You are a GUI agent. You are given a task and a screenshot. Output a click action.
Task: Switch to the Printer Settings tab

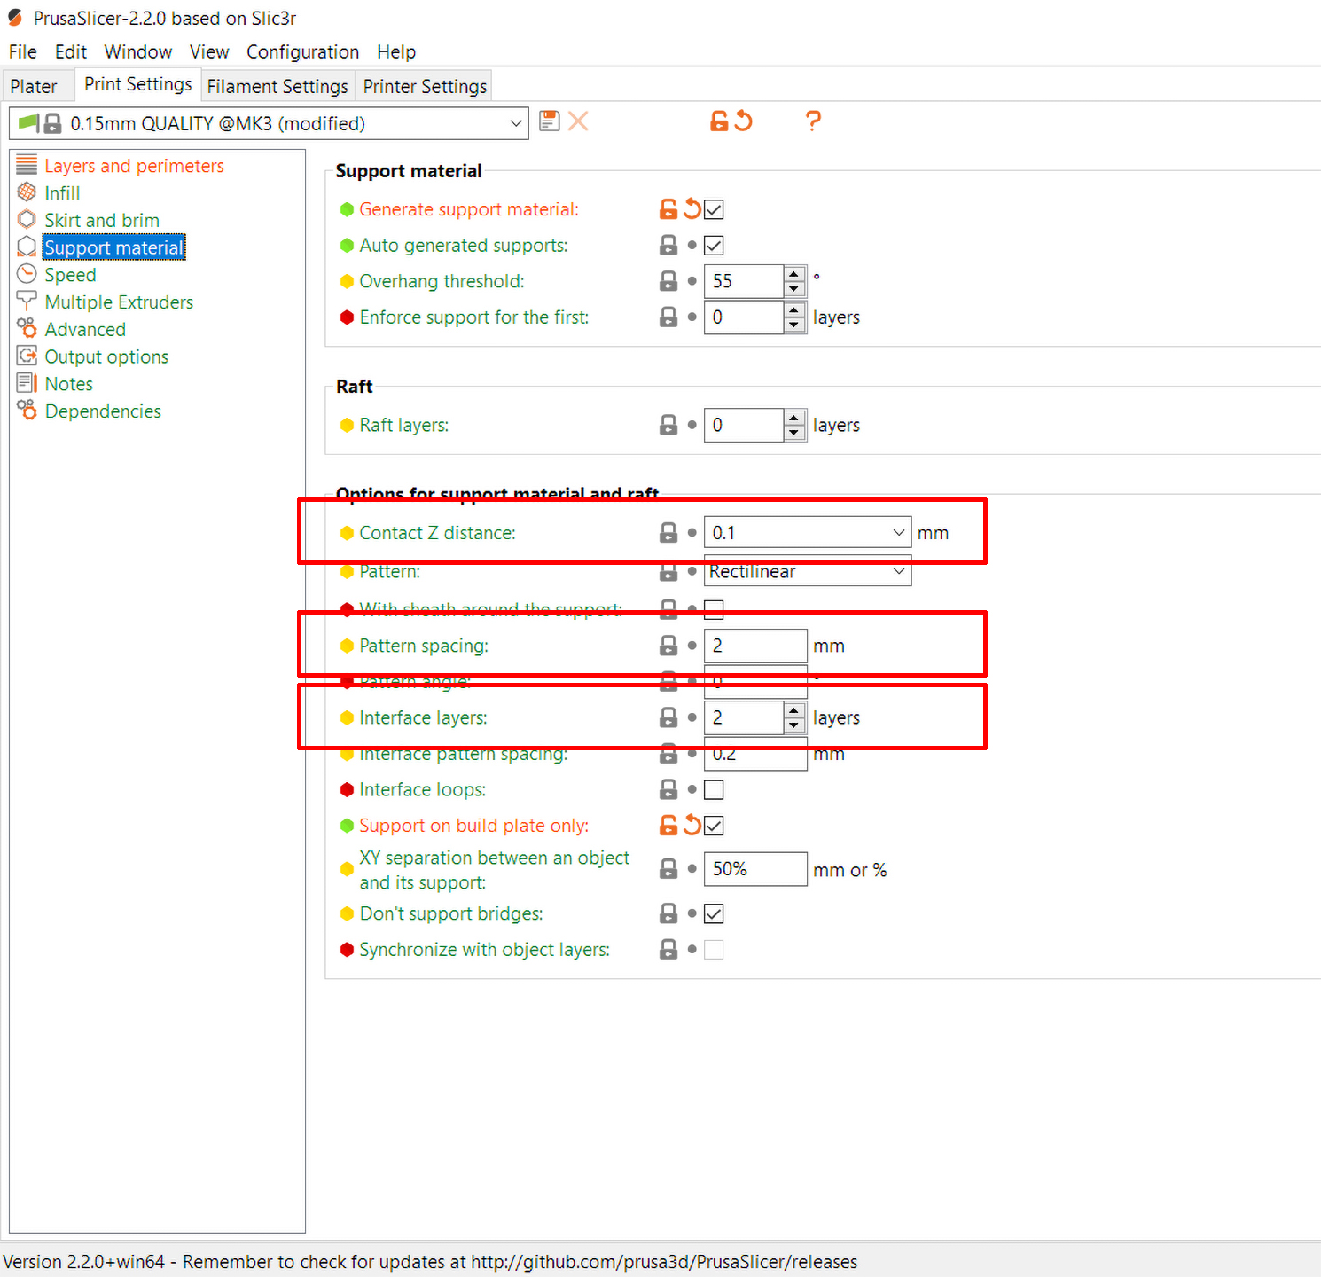[x=425, y=86]
